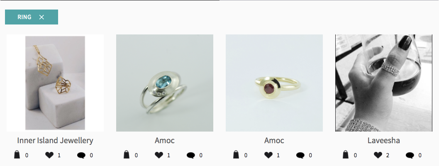Like the Laveesha ring with heart icon
The width and height of the screenshot is (439, 166).
click(x=378, y=155)
